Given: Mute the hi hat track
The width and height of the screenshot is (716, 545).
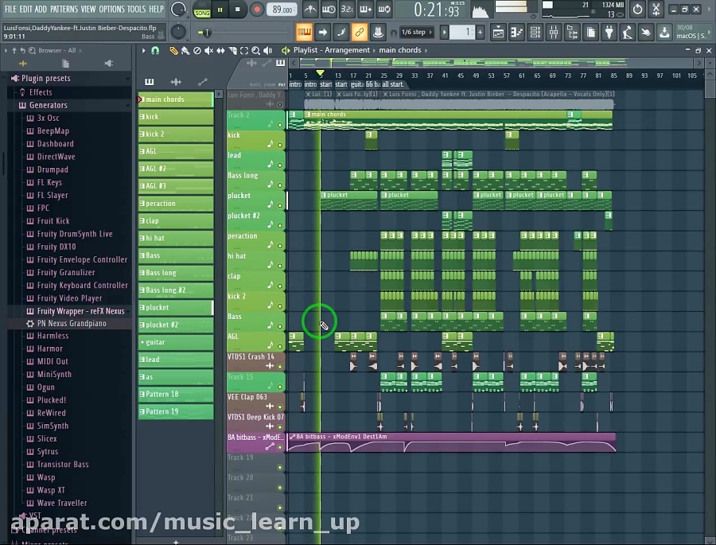Looking at the screenshot, I should click(x=280, y=266).
